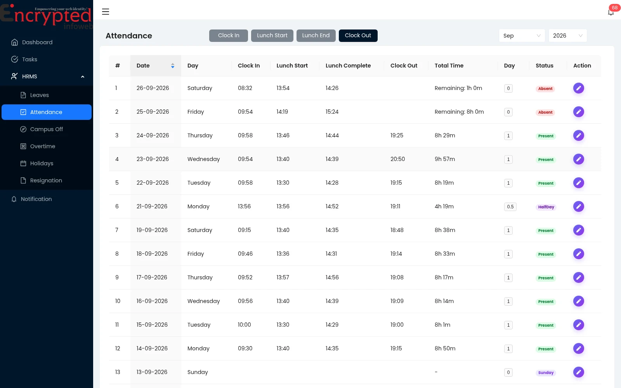Click HalfDay status badge for 21-09-2026
The height and width of the screenshot is (388, 621).
click(x=546, y=207)
